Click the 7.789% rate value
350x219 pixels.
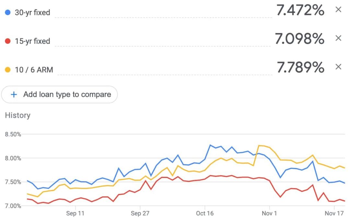300,67
